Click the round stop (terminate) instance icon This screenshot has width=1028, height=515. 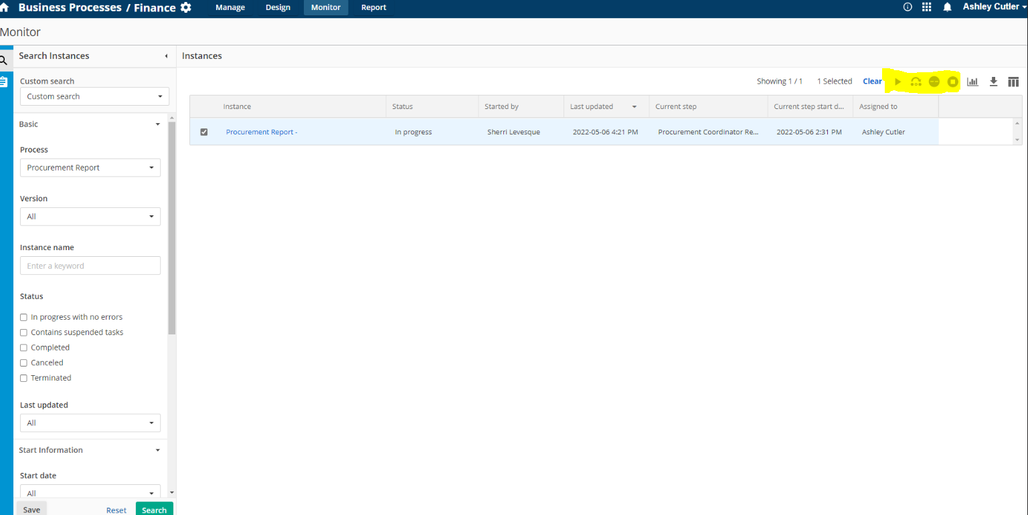tap(953, 82)
